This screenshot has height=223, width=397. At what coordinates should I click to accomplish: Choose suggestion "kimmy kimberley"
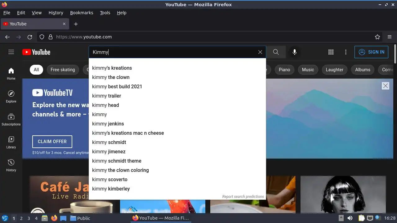(177, 189)
